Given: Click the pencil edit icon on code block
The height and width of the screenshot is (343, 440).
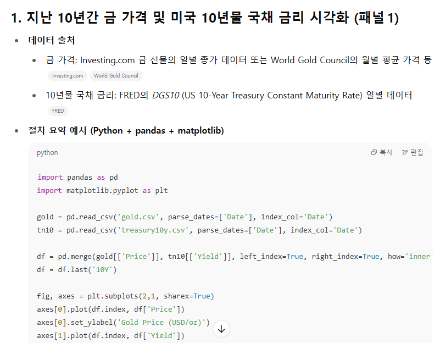Looking at the screenshot, I should pyautogui.click(x=405, y=153).
